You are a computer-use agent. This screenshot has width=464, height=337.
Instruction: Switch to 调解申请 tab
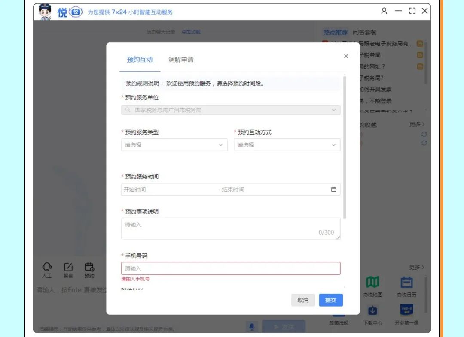coord(181,60)
